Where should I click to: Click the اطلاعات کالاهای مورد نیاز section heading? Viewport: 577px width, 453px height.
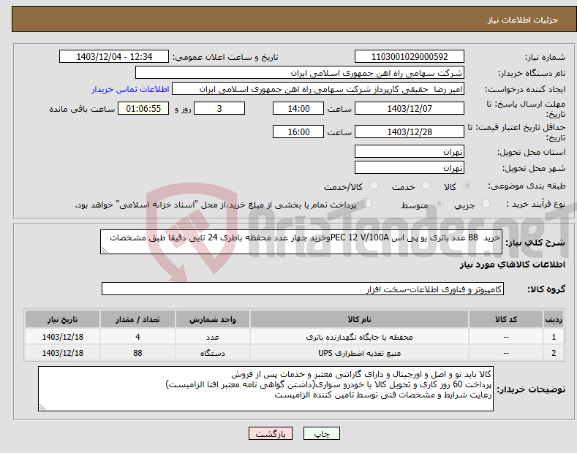click(x=512, y=264)
